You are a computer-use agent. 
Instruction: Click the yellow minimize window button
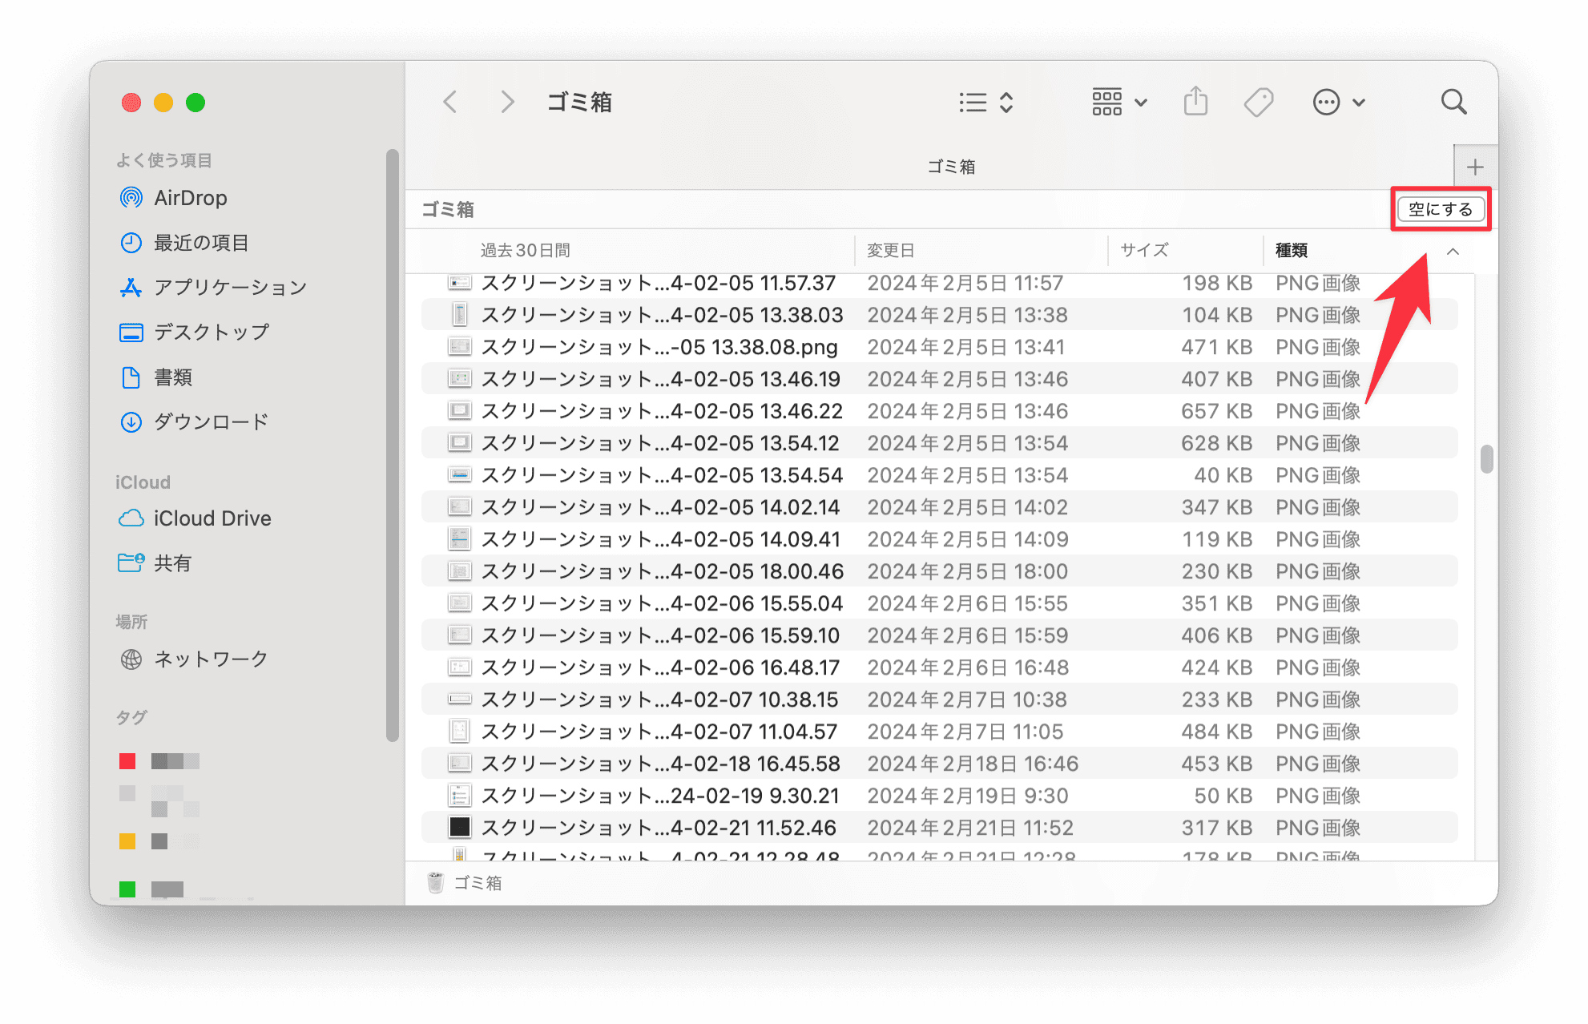point(163,103)
